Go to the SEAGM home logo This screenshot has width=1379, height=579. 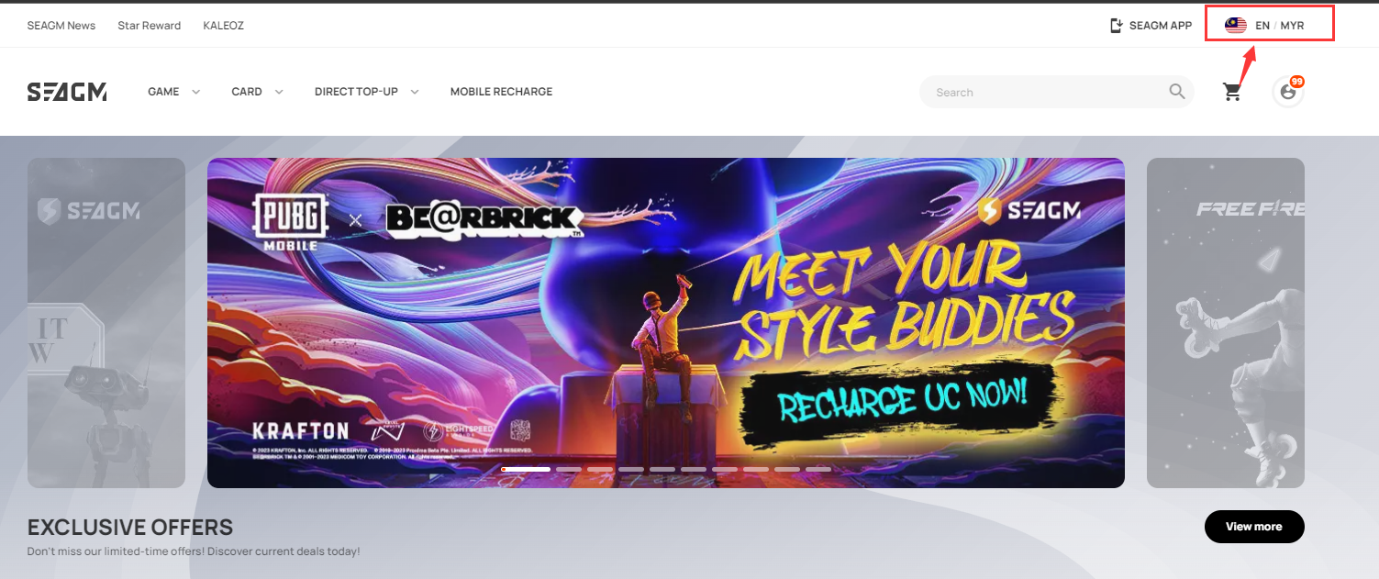[67, 92]
